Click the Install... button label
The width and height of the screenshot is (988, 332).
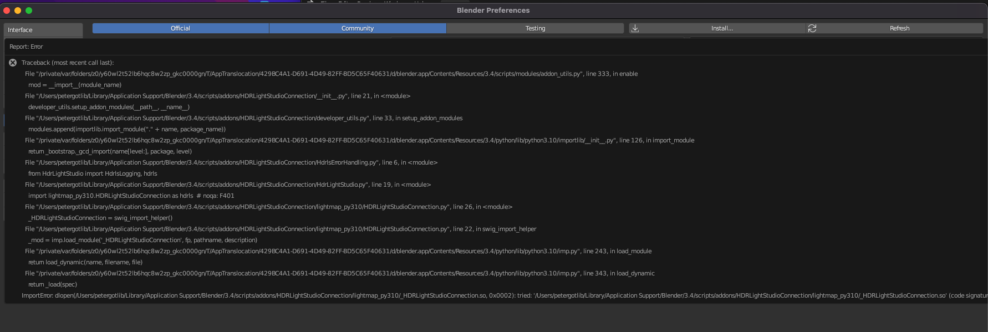click(x=722, y=28)
